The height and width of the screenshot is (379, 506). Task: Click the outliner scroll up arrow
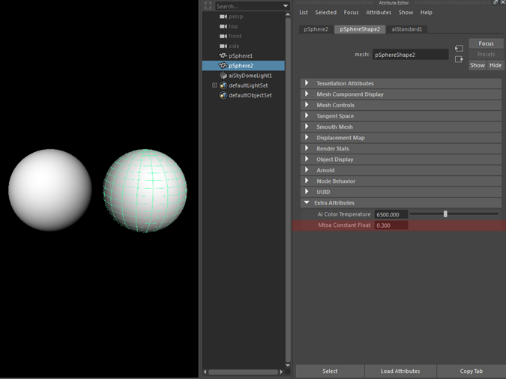click(x=288, y=14)
